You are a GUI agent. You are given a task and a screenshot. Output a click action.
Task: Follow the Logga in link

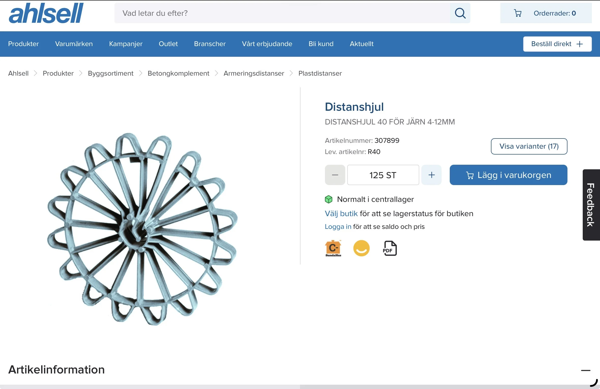click(338, 227)
